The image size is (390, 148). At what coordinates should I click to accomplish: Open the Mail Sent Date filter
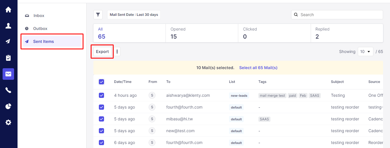click(134, 15)
